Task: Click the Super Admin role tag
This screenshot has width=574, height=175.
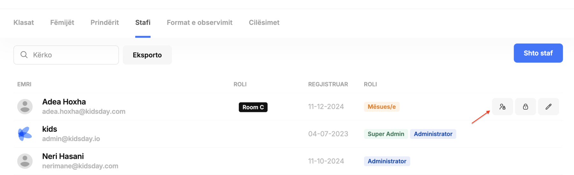Action: coord(386,134)
